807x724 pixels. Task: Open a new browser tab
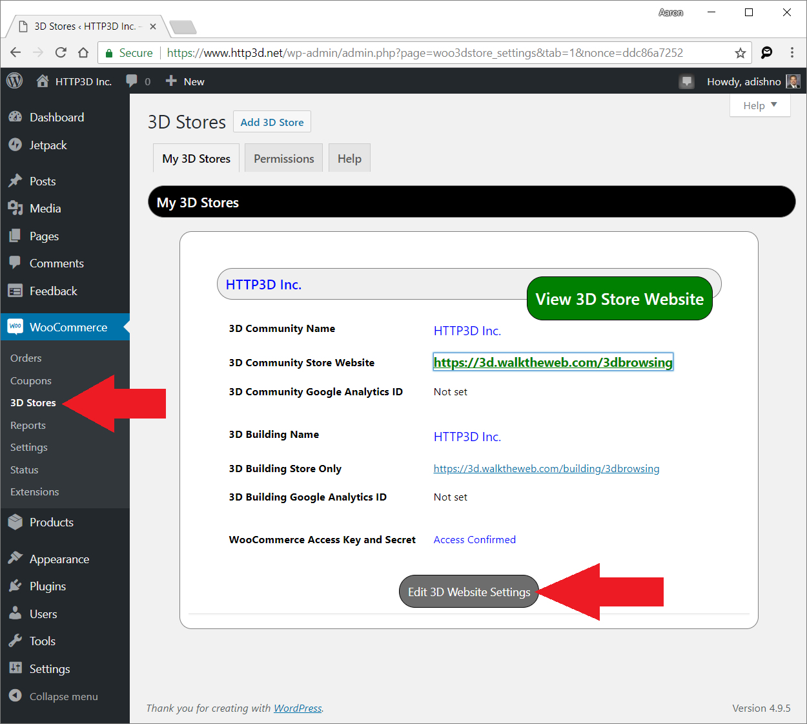pos(183,27)
